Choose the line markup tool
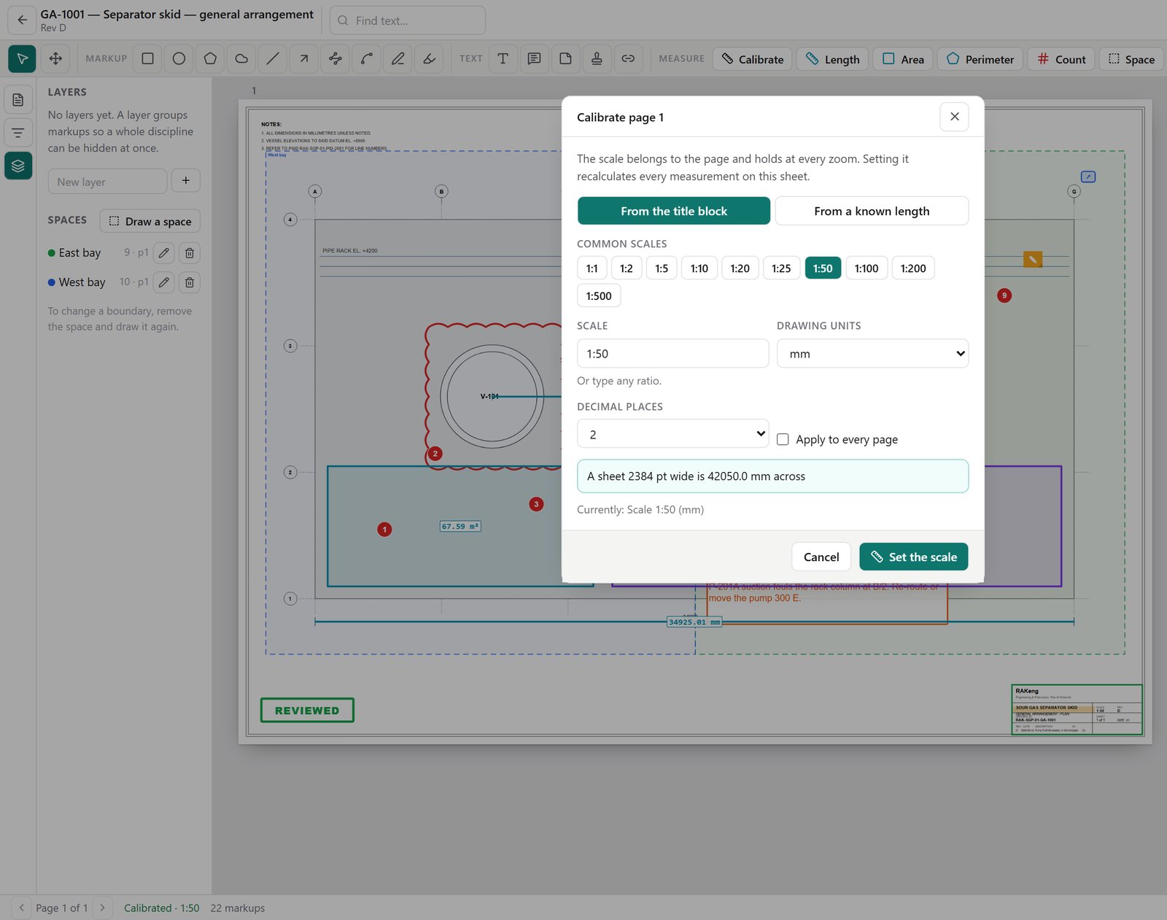The height and width of the screenshot is (920, 1167). click(273, 58)
